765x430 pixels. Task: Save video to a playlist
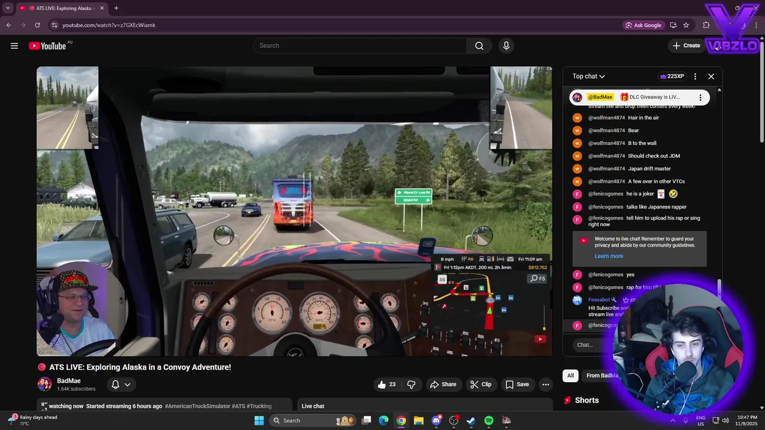[516, 385]
